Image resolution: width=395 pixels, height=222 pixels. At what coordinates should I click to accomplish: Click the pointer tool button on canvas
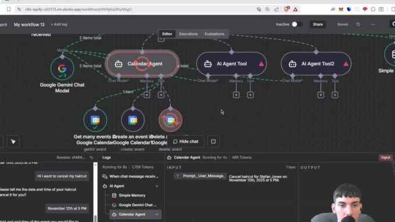[13, 142]
